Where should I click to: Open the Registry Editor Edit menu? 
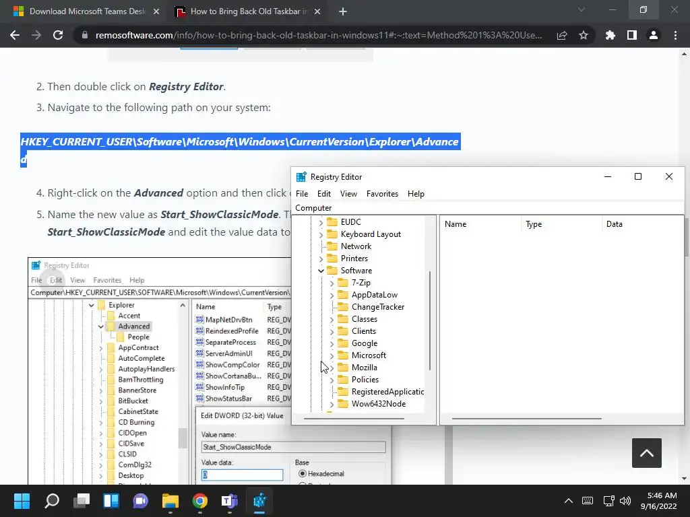tap(324, 194)
